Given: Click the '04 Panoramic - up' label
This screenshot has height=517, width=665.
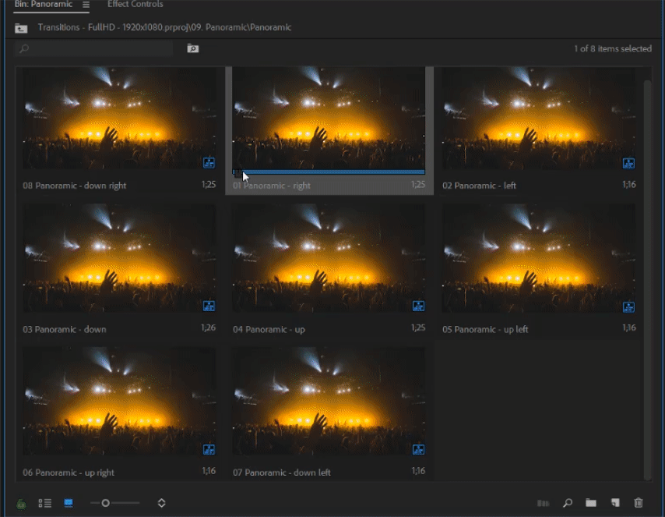Looking at the screenshot, I should point(269,329).
